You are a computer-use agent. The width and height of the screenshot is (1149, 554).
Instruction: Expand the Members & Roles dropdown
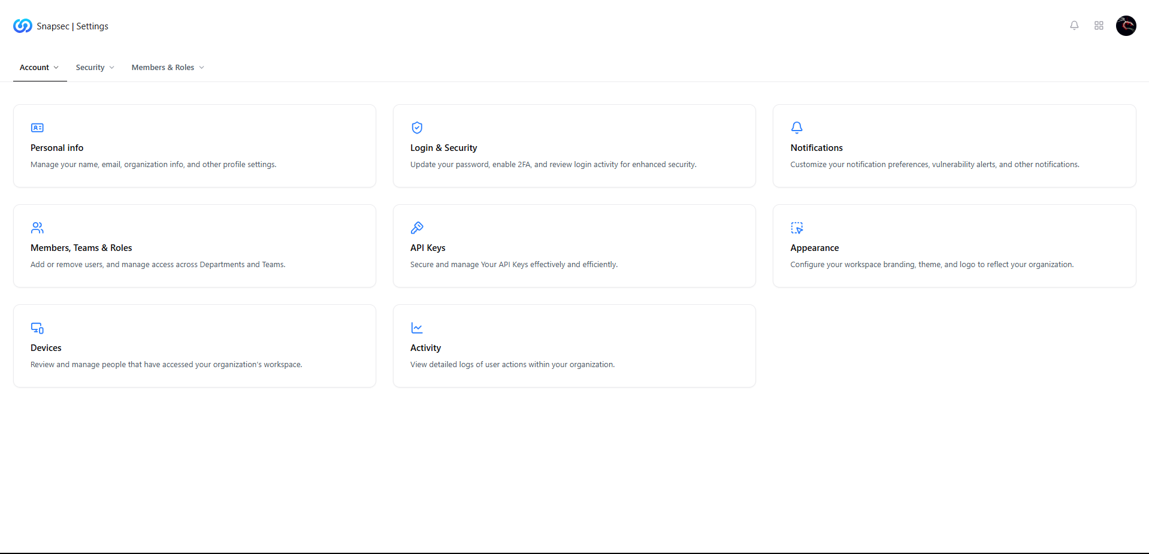pos(202,67)
